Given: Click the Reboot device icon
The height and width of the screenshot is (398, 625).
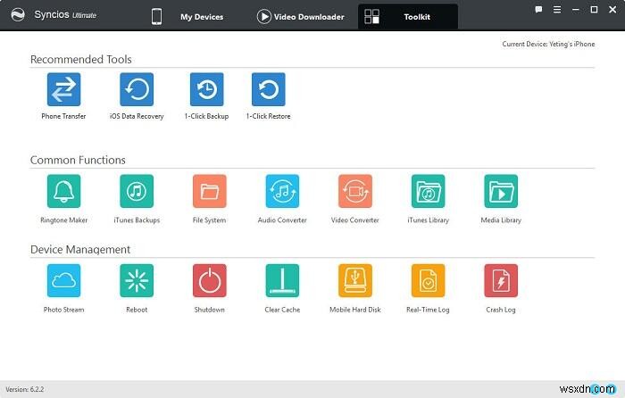Looking at the screenshot, I should [137, 280].
